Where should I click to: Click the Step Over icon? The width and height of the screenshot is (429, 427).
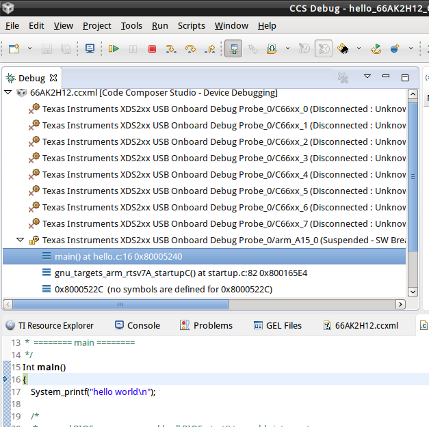(190, 49)
